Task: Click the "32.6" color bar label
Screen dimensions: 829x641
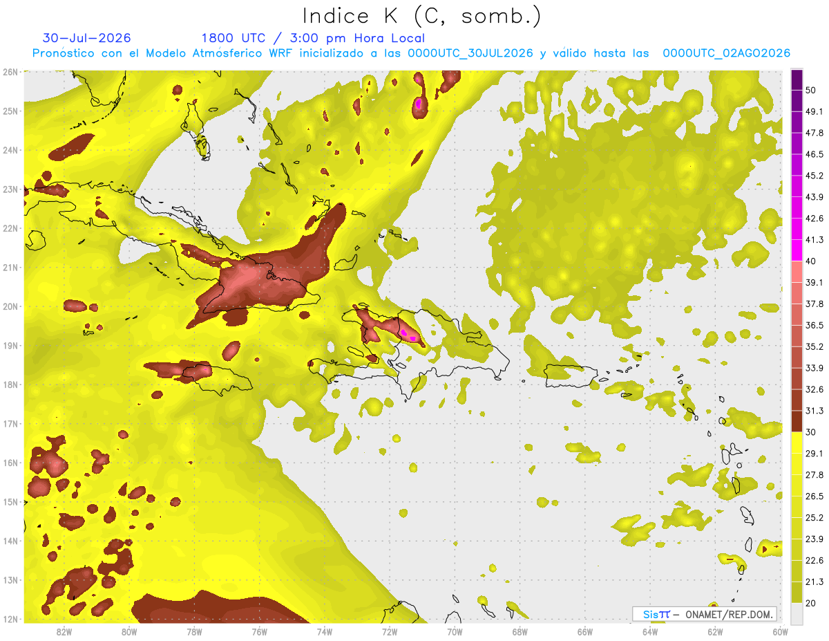Action: tap(814, 389)
